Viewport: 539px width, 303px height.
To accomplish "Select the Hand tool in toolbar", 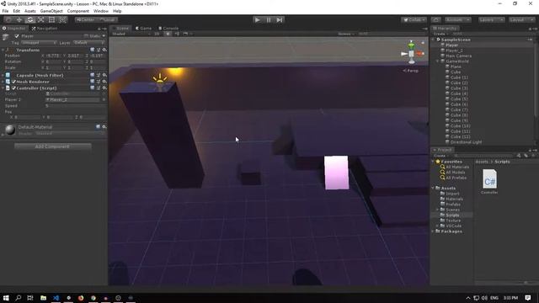I will pos(8,20).
